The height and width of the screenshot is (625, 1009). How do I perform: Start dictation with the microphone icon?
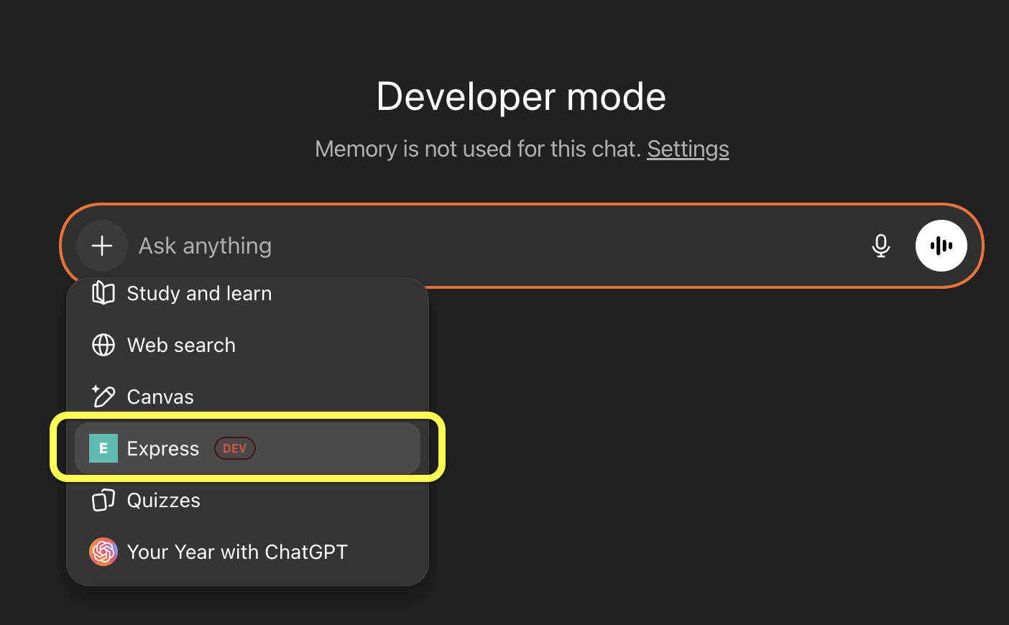coord(880,246)
